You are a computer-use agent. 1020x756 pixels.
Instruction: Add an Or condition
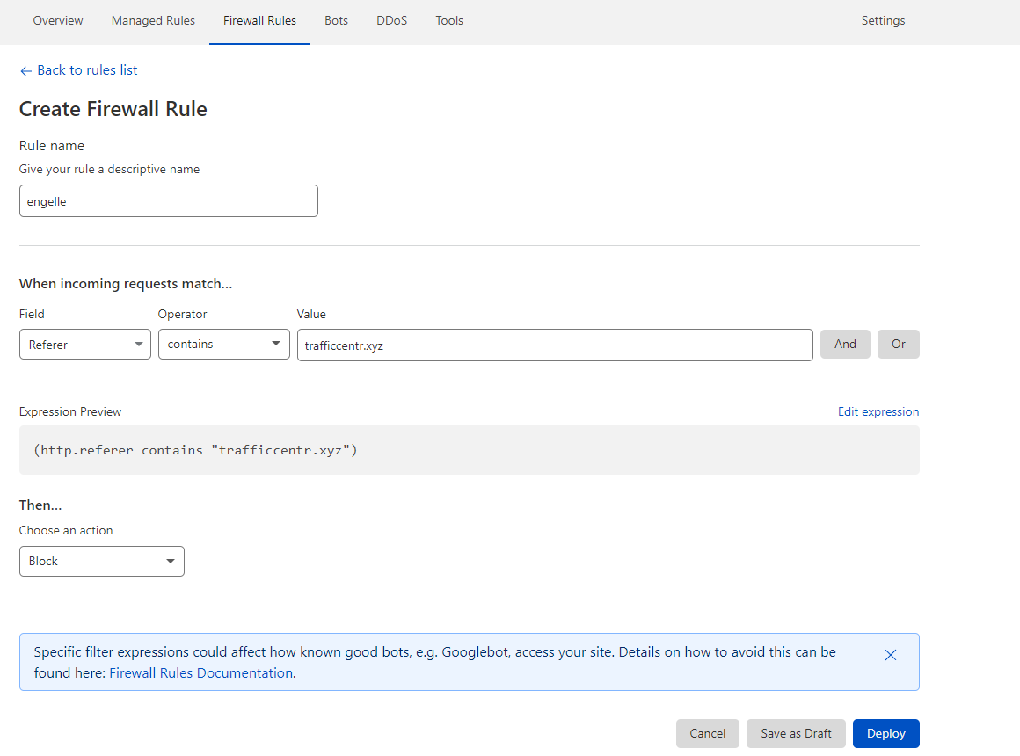(899, 345)
